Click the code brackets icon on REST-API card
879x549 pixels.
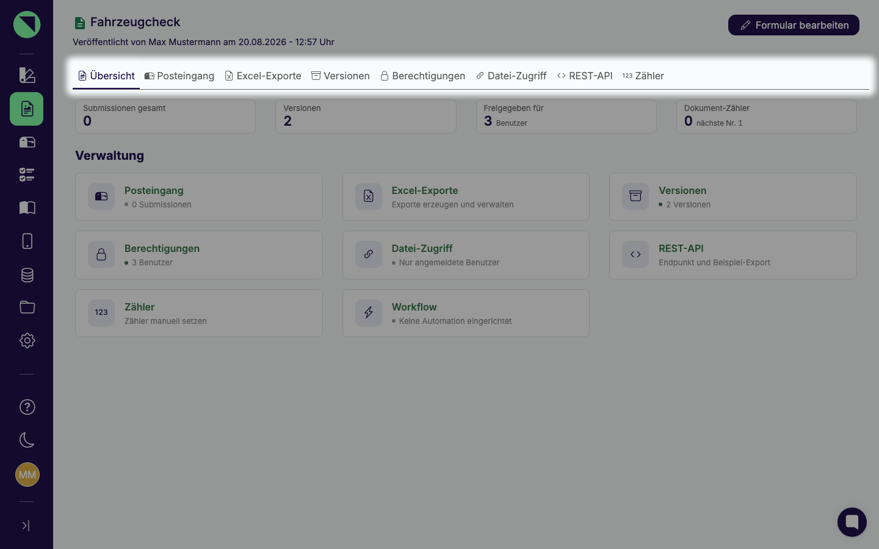click(x=635, y=254)
